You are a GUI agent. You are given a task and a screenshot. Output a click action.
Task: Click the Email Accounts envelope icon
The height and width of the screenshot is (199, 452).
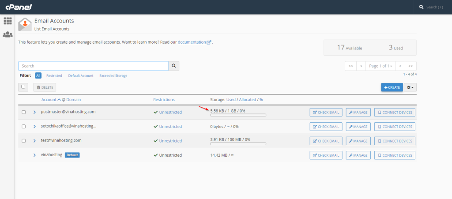click(x=25, y=24)
